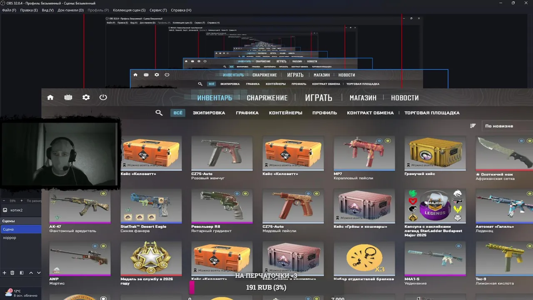Click the power quit icon in game header
Image resolution: width=533 pixels, height=300 pixels.
103,97
